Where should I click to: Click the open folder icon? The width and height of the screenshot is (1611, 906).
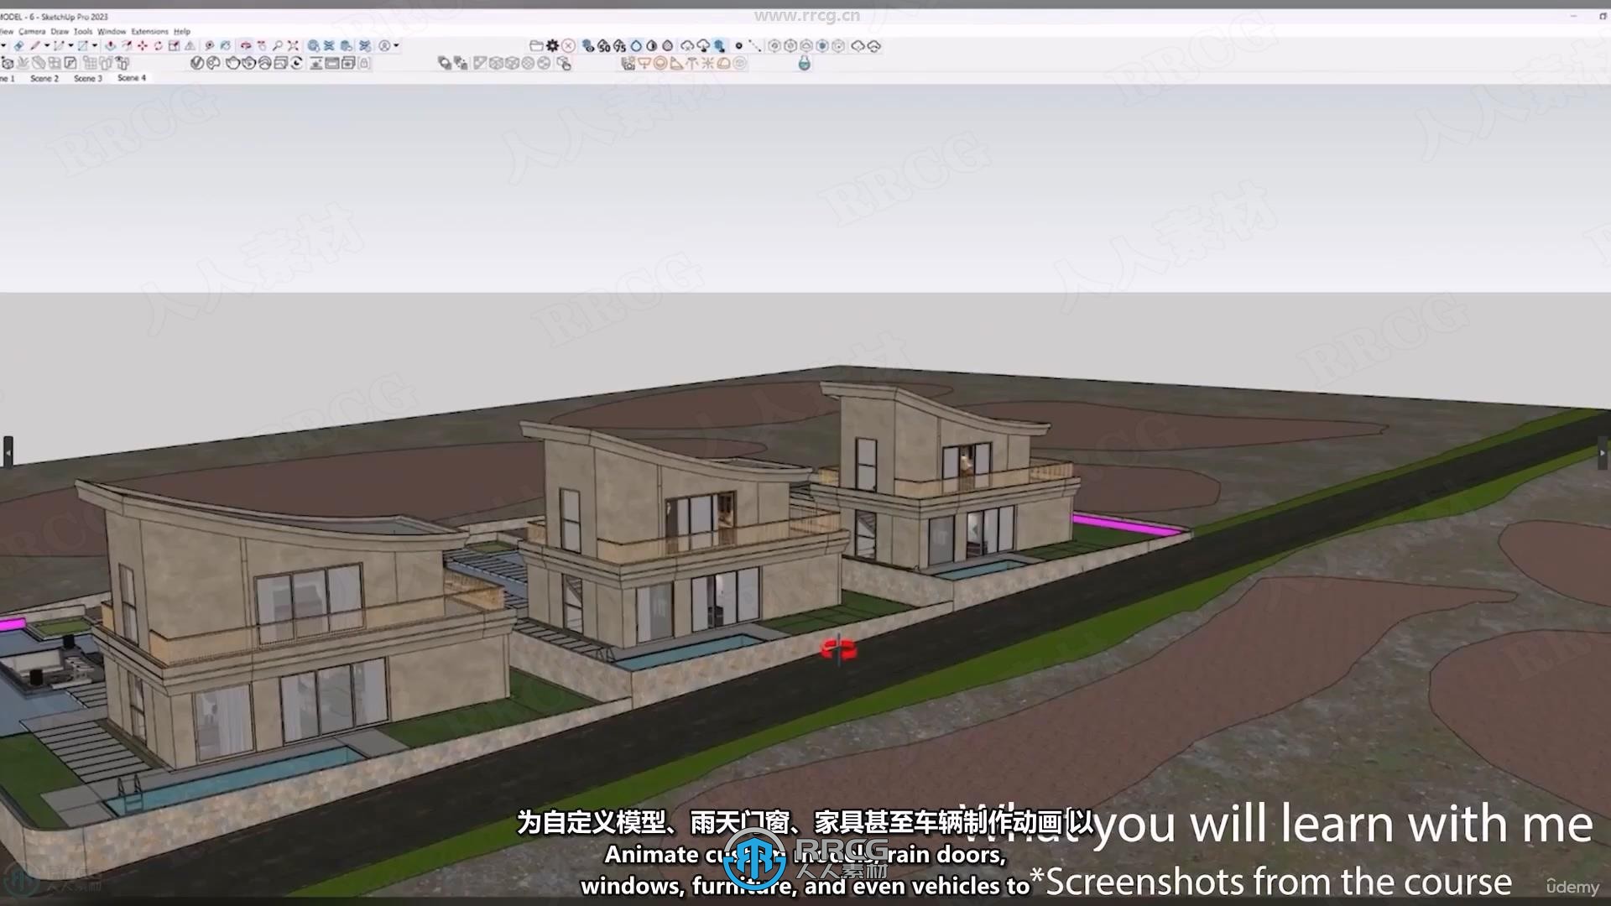(536, 45)
